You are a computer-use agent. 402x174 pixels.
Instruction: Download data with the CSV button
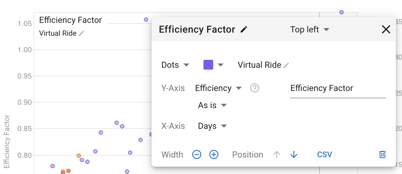(324, 155)
